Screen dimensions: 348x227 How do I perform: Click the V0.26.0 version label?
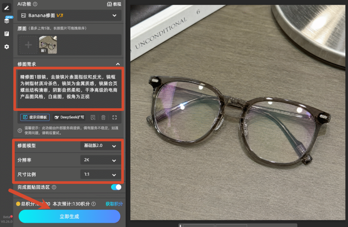(x=7, y=222)
